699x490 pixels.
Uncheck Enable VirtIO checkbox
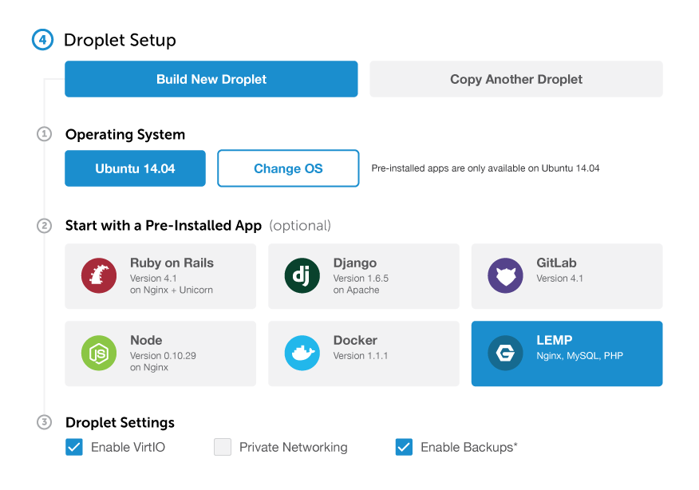pyautogui.click(x=74, y=447)
